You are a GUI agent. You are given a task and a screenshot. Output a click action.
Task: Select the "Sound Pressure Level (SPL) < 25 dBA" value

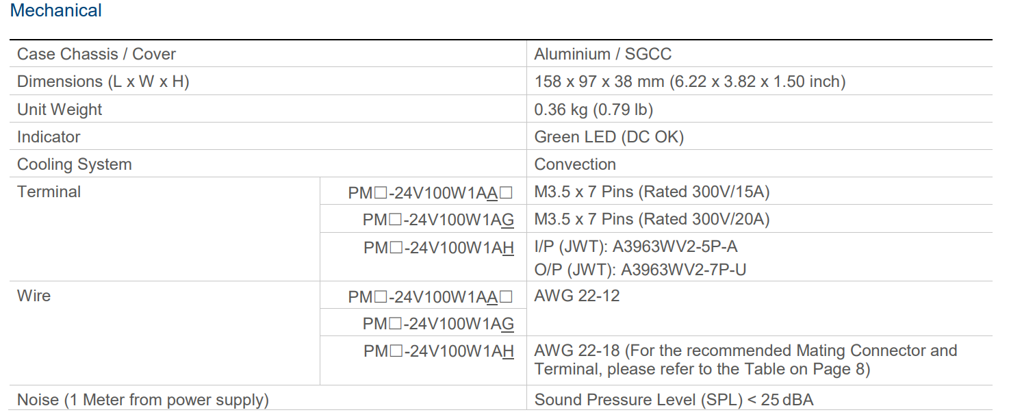point(674,400)
